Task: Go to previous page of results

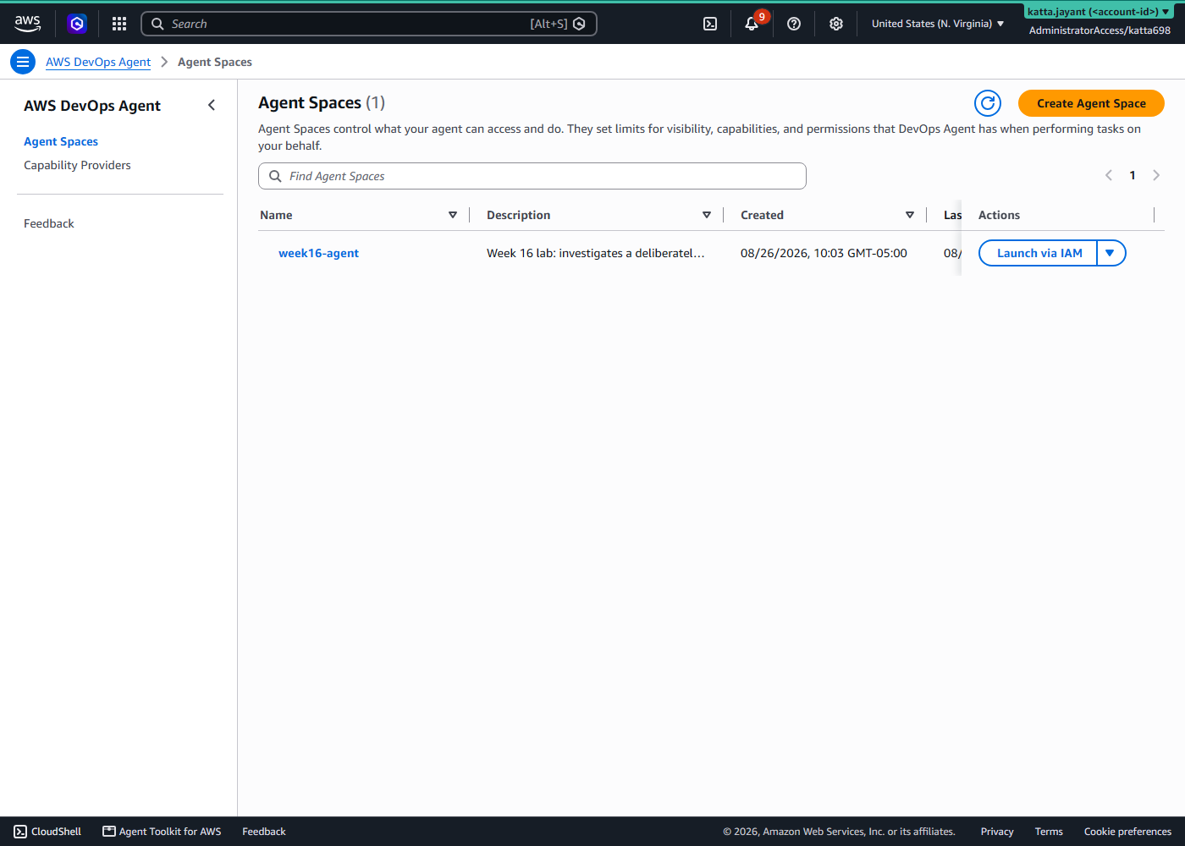Action: [x=1109, y=175]
